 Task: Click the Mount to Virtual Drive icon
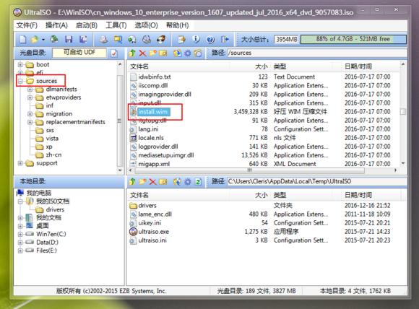(147, 40)
